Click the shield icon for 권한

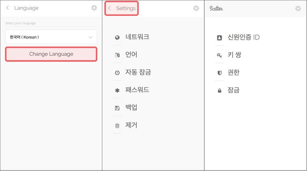219,73
